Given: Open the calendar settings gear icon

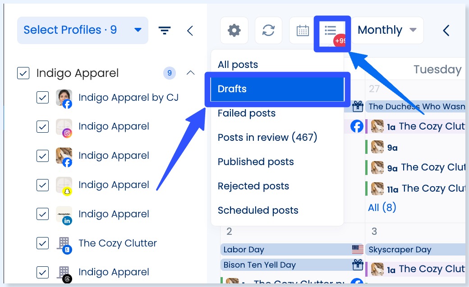Looking at the screenshot, I should 234,30.
